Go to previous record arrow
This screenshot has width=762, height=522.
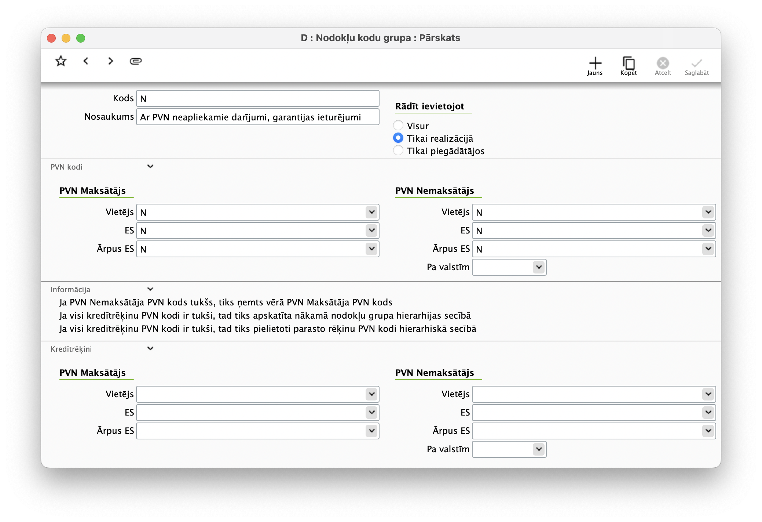point(86,61)
